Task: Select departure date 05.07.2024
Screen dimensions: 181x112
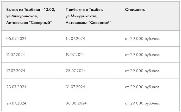Action: coord(17,39)
